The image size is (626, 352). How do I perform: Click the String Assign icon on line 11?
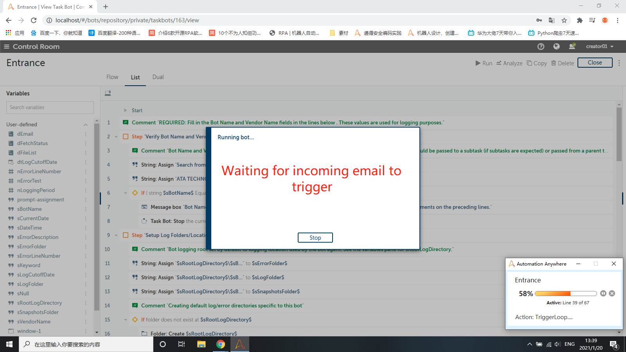pos(135,263)
